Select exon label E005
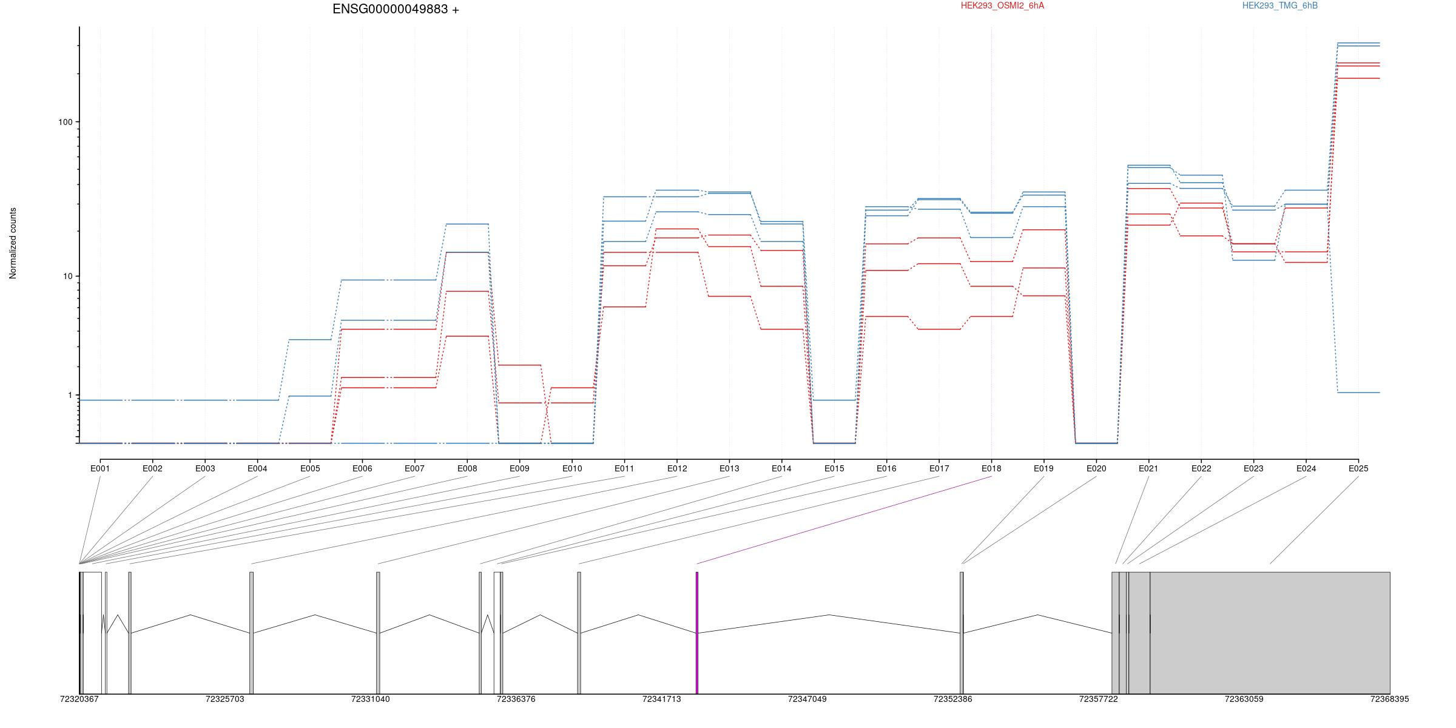This screenshot has width=1456, height=728. pyautogui.click(x=309, y=468)
